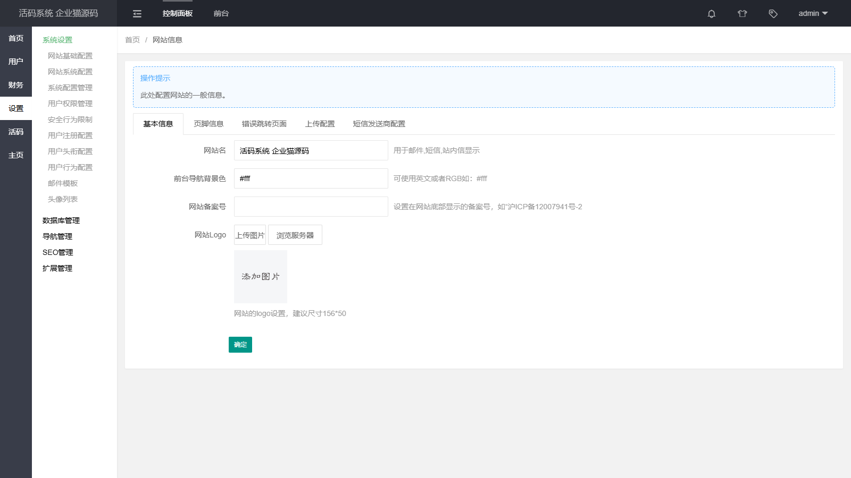Focus the 网站备案号 input field
This screenshot has height=478, width=851.
pyautogui.click(x=311, y=207)
